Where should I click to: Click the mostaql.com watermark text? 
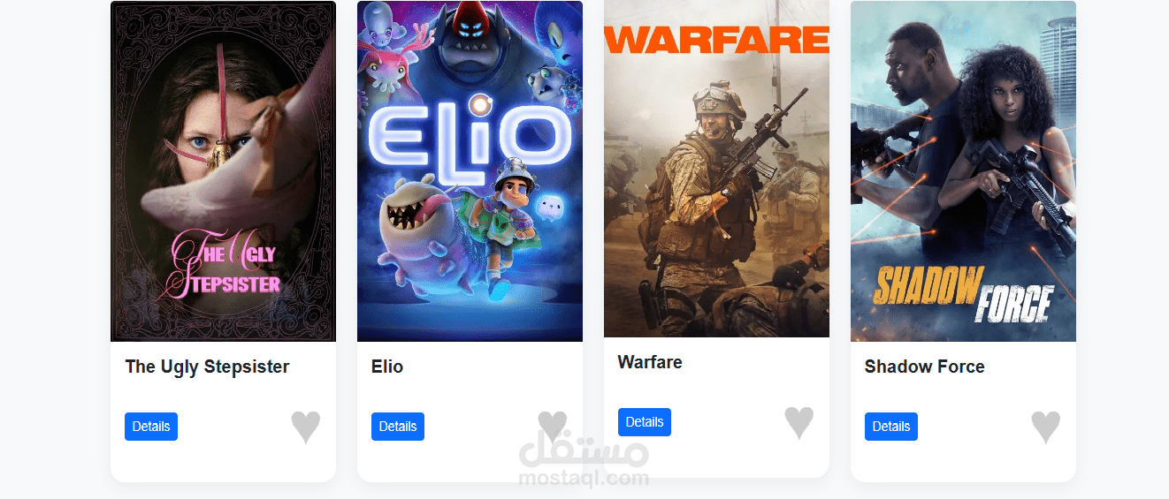(x=584, y=479)
